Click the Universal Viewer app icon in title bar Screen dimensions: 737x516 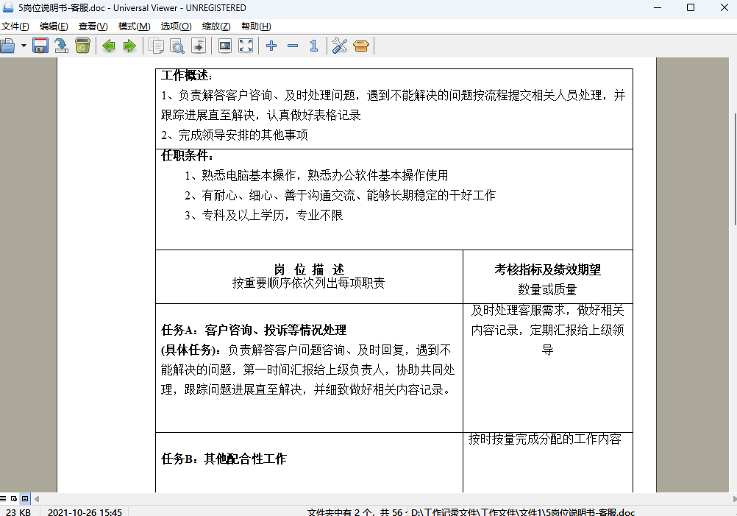pyautogui.click(x=8, y=7)
